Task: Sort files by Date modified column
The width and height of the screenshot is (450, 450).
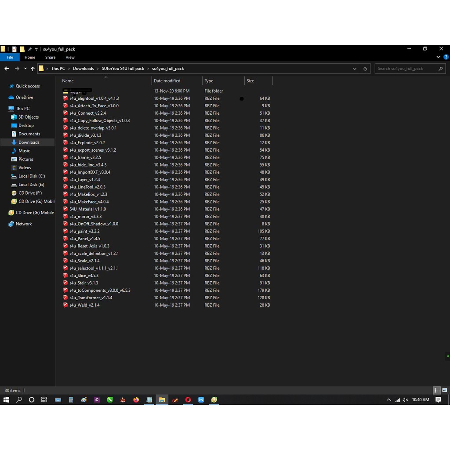Action: point(167,81)
